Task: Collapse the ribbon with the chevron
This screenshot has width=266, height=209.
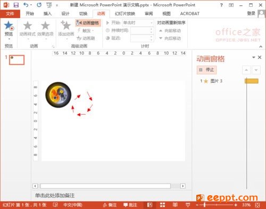Action: (x=261, y=47)
